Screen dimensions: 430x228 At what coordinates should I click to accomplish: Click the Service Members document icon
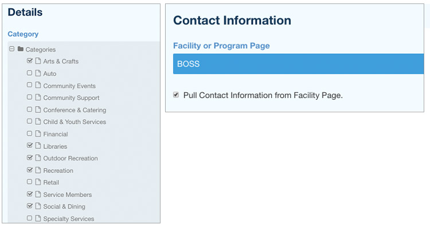point(38,194)
